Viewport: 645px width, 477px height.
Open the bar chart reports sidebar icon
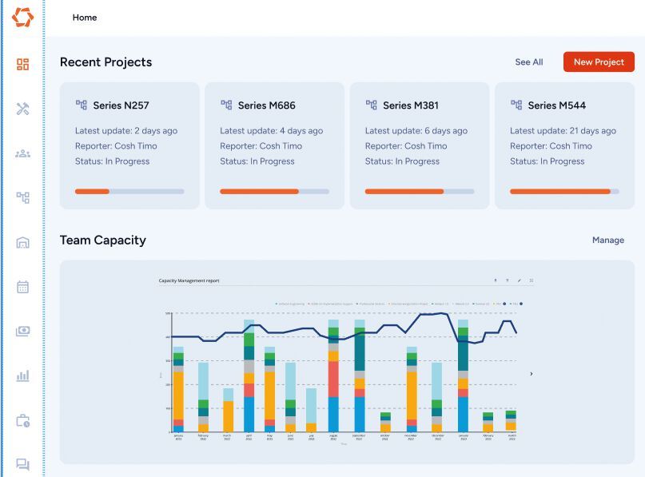tap(22, 376)
